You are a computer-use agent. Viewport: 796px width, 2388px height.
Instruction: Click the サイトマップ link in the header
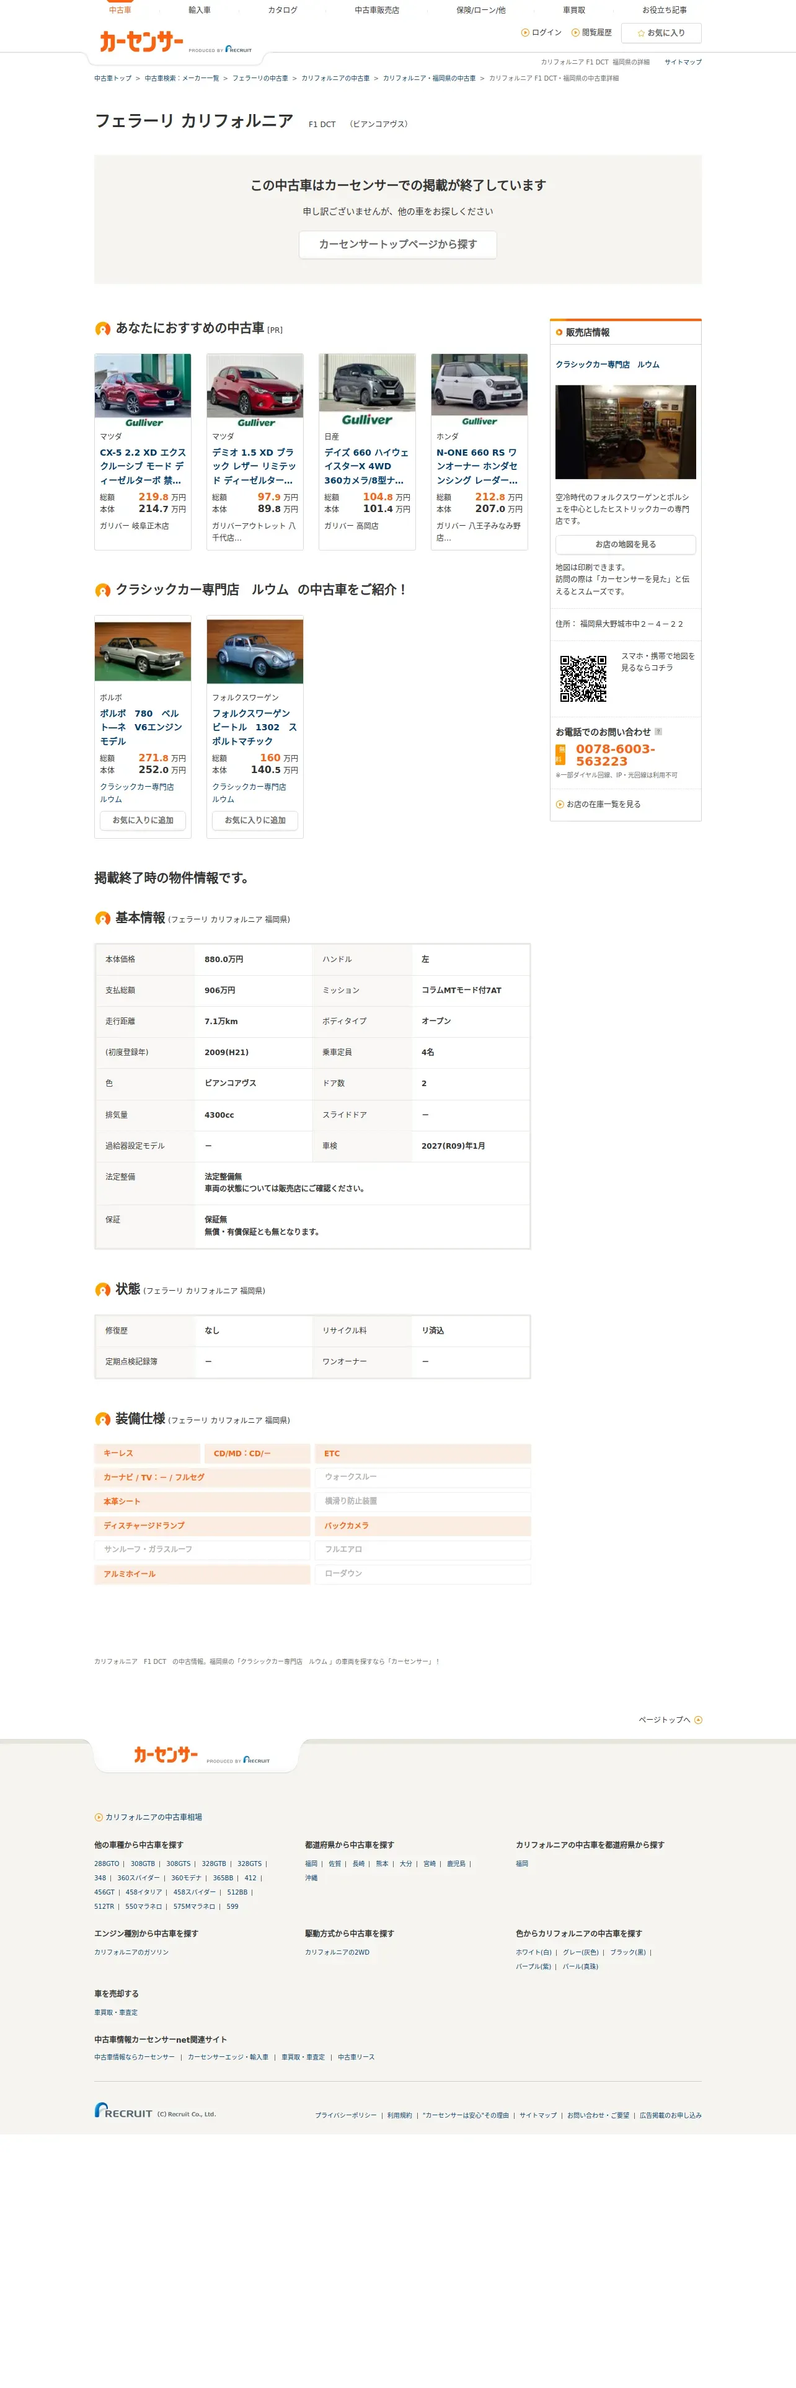pos(683,62)
